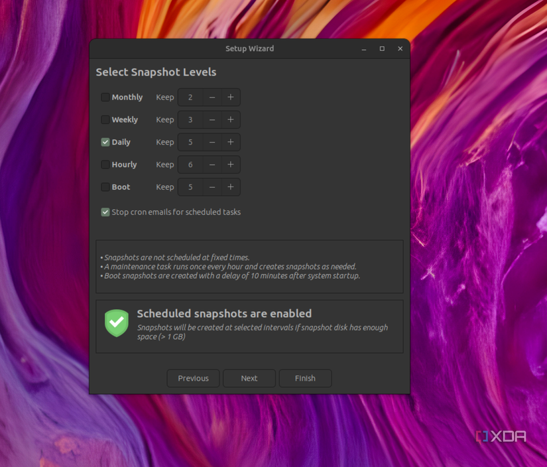Click the green scheduled snapshots checkmark icon

coord(116,323)
